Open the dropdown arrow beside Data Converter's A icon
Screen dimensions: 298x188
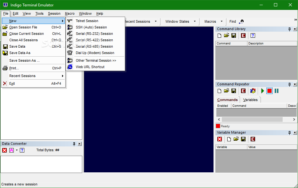(17, 150)
